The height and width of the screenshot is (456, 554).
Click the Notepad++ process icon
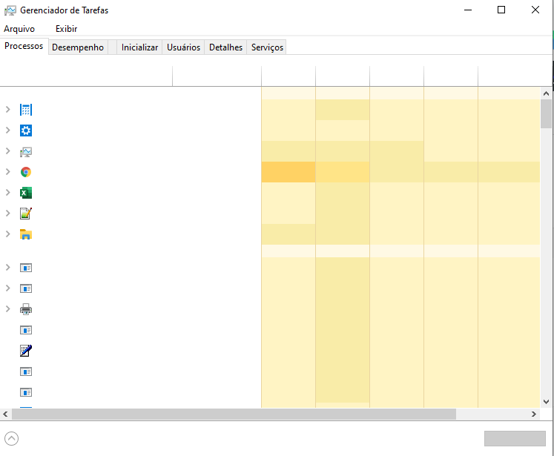[x=26, y=214]
